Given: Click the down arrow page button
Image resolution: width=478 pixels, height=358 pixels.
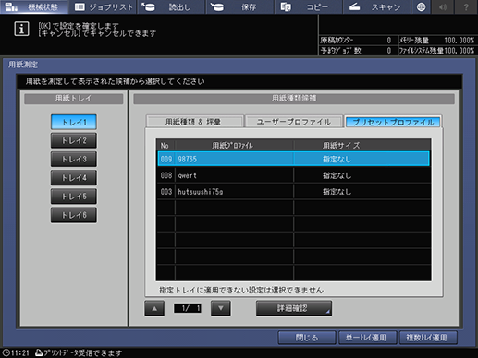Looking at the screenshot, I should coord(221,308).
